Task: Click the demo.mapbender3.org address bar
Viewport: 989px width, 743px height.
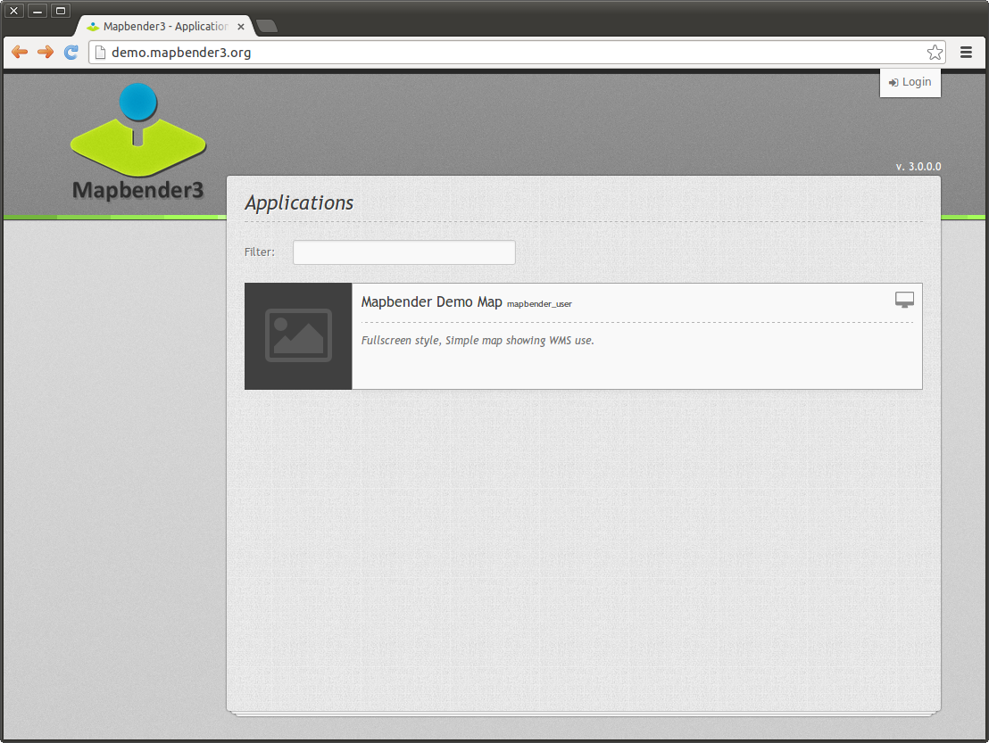Action: [517, 53]
